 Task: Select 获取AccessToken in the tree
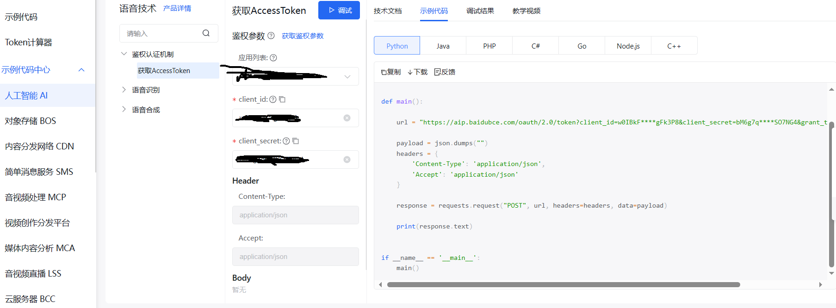(x=178, y=71)
